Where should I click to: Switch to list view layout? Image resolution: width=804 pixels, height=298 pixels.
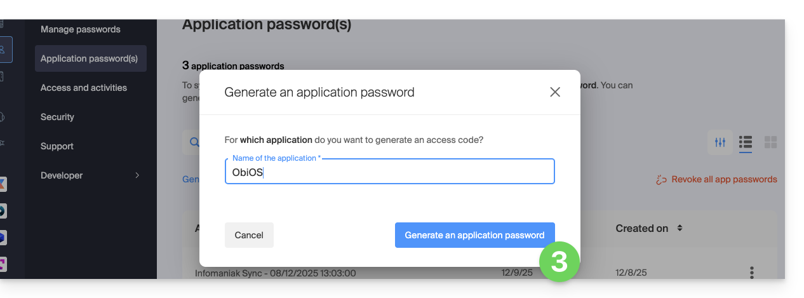click(746, 142)
